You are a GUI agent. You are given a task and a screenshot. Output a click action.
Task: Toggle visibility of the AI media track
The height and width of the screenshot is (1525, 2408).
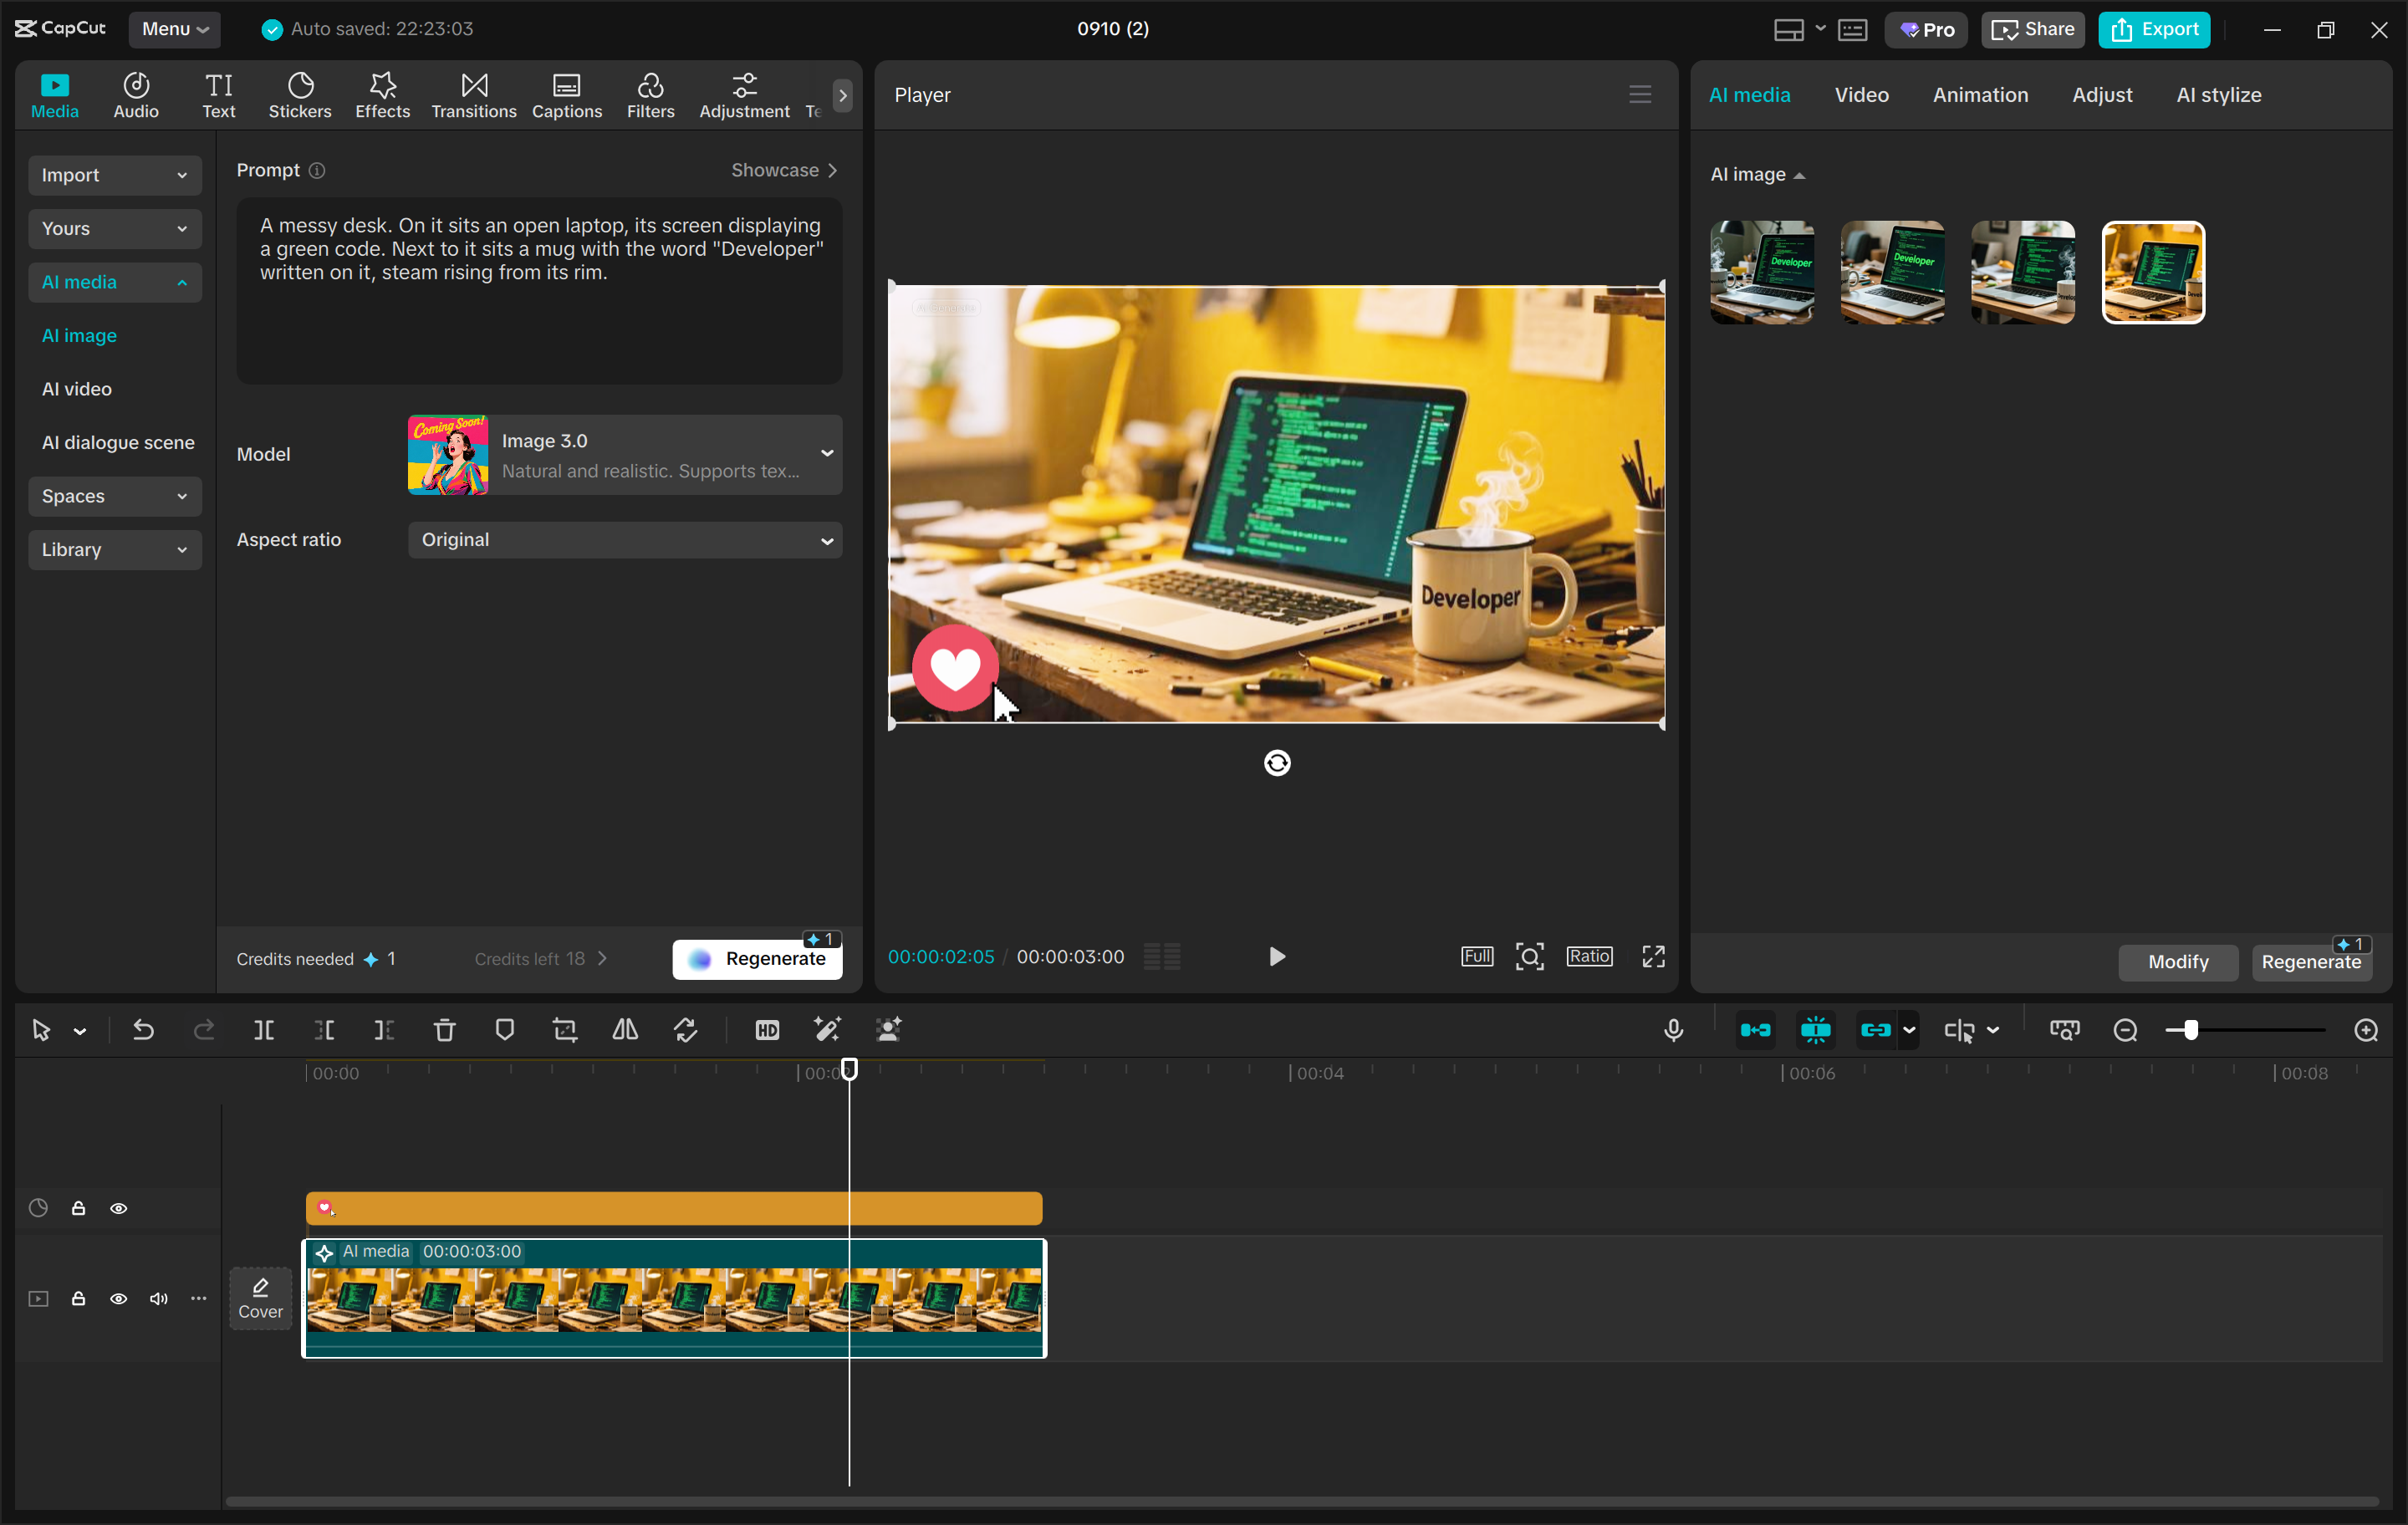(118, 1298)
